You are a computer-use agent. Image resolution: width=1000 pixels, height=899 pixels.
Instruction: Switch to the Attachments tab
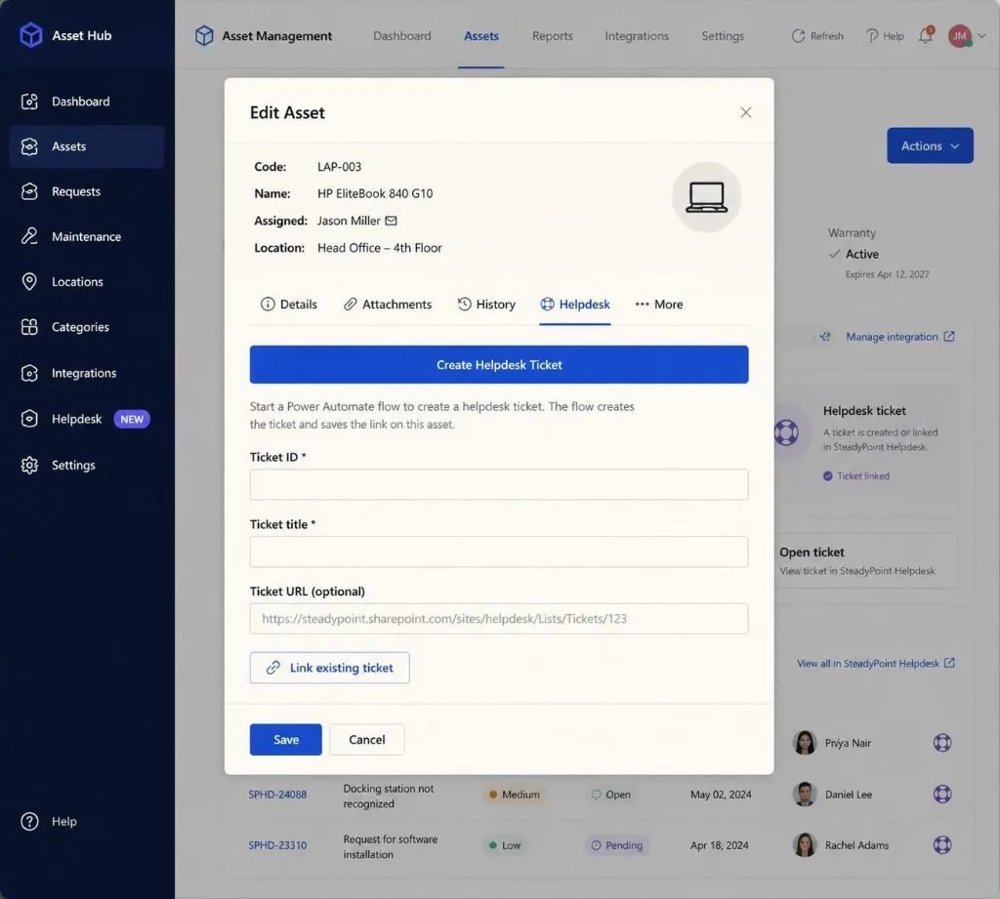[x=388, y=305]
